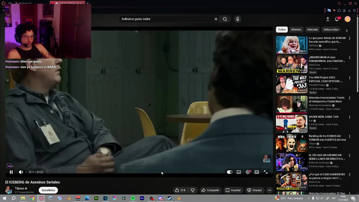The height and width of the screenshot is (202, 359).
Task: Click the Suscribirse button
Action: pos(48,190)
